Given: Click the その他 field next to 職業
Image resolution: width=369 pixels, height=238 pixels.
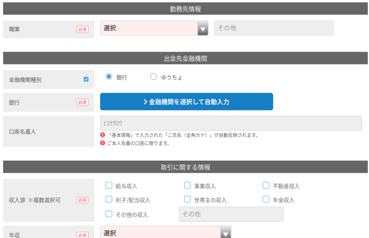Looking at the screenshot, I should point(274,28).
